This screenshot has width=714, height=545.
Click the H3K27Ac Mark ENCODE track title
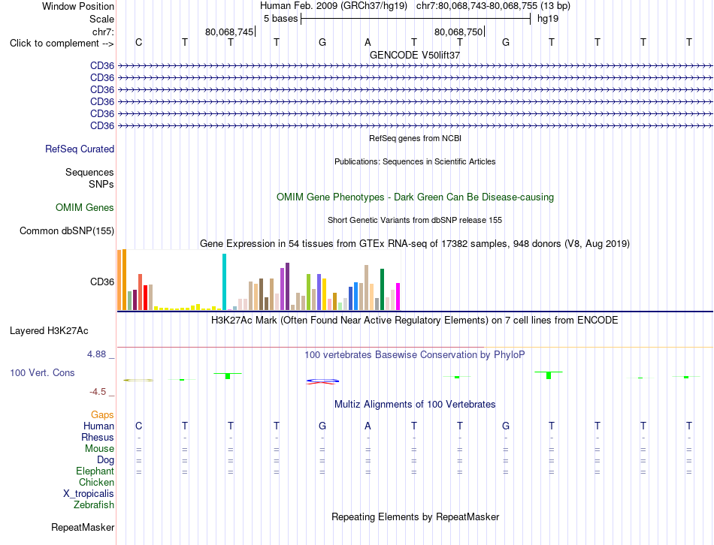tap(415, 321)
